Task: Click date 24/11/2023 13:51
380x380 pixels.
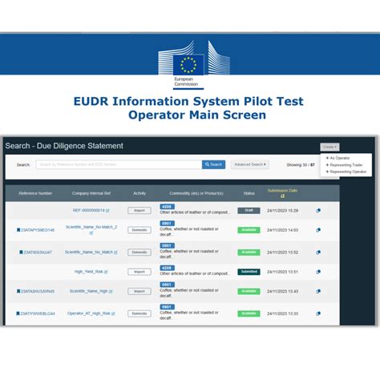Action: pos(282,272)
